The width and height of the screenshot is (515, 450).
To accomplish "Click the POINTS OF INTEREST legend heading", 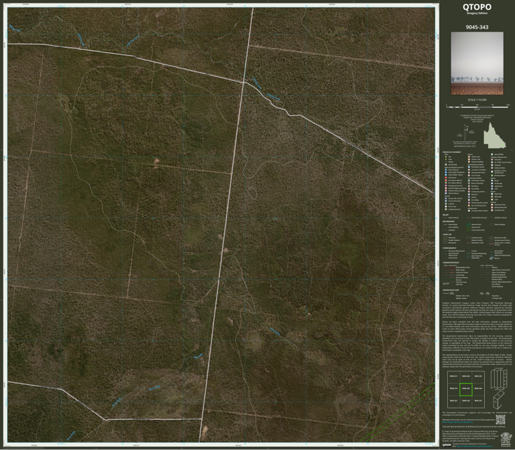I will pyautogui.click(x=451, y=152).
